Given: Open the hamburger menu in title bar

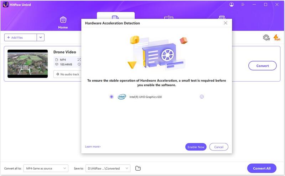Looking at the screenshot, I should pos(243,5).
